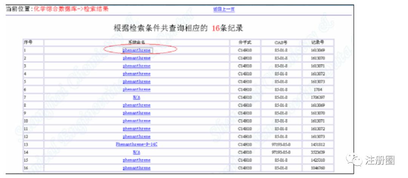Select record number 1046760
The width and height of the screenshot is (408, 178).
[x=318, y=168]
